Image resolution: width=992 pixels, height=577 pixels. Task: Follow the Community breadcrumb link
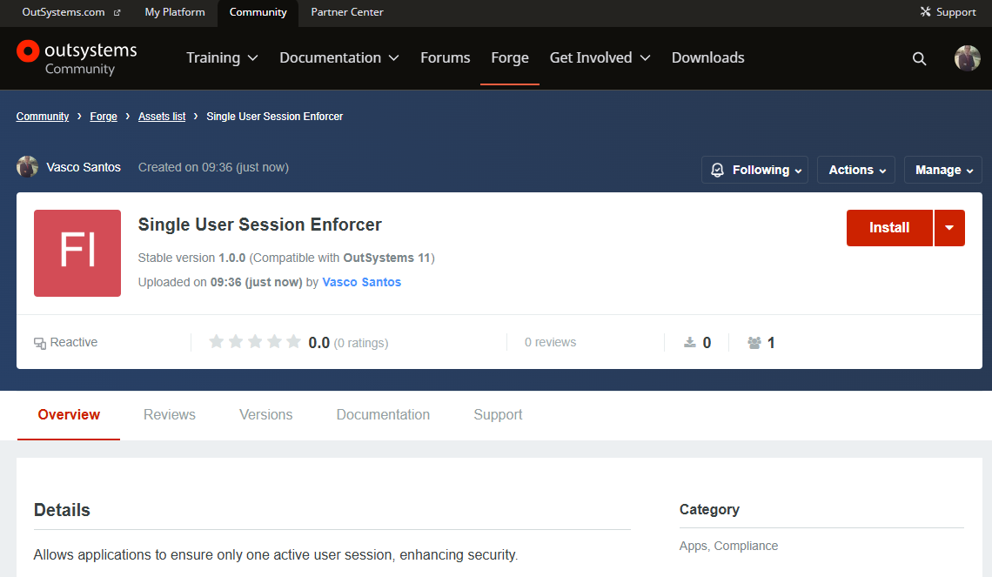point(43,117)
